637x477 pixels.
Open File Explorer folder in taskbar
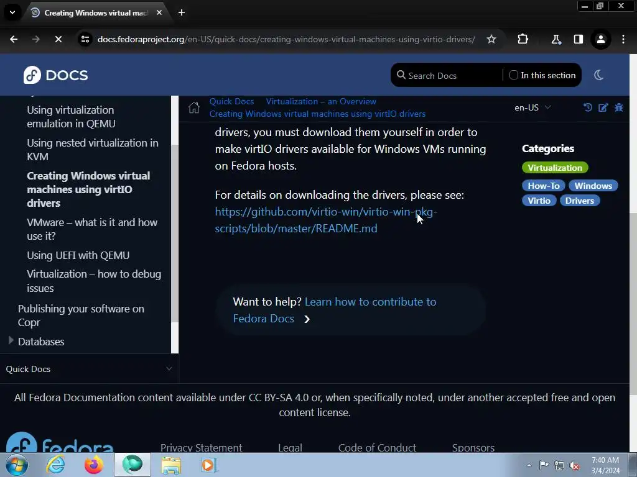(x=171, y=465)
